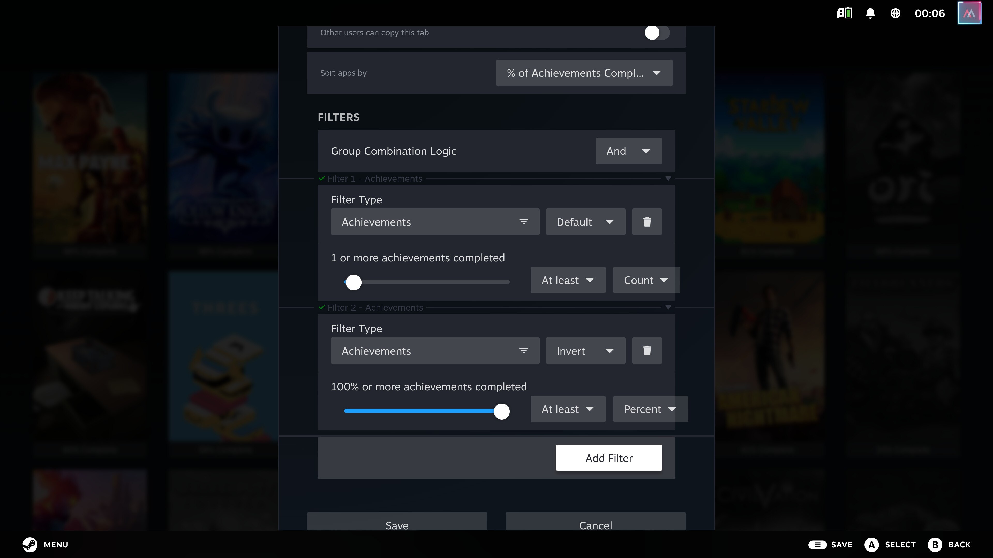Collapse Filter 1 section arrow
This screenshot has height=558, width=993.
(x=668, y=179)
